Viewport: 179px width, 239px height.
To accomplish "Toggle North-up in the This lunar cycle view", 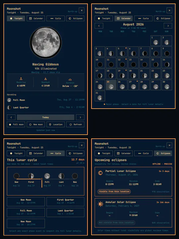I will pos(73,146).
